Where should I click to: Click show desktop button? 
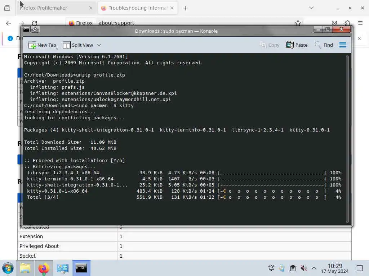[360, 268]
